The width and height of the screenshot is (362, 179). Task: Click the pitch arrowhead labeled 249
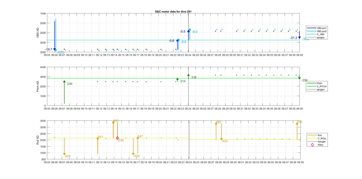tap(64, 81)
